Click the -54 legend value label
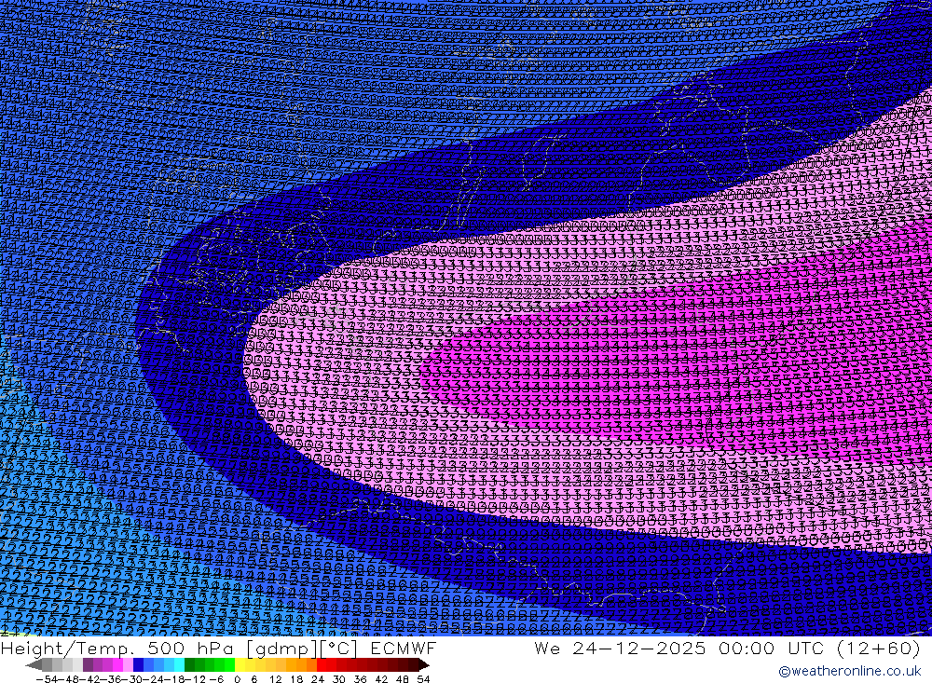 47,679
